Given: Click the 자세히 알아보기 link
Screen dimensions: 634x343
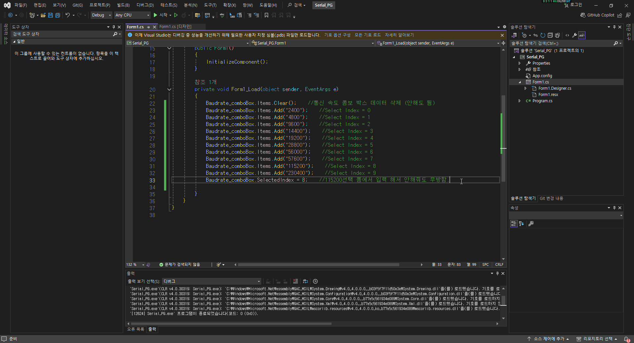Looking at the screenshot, I should tap(399, 35).
